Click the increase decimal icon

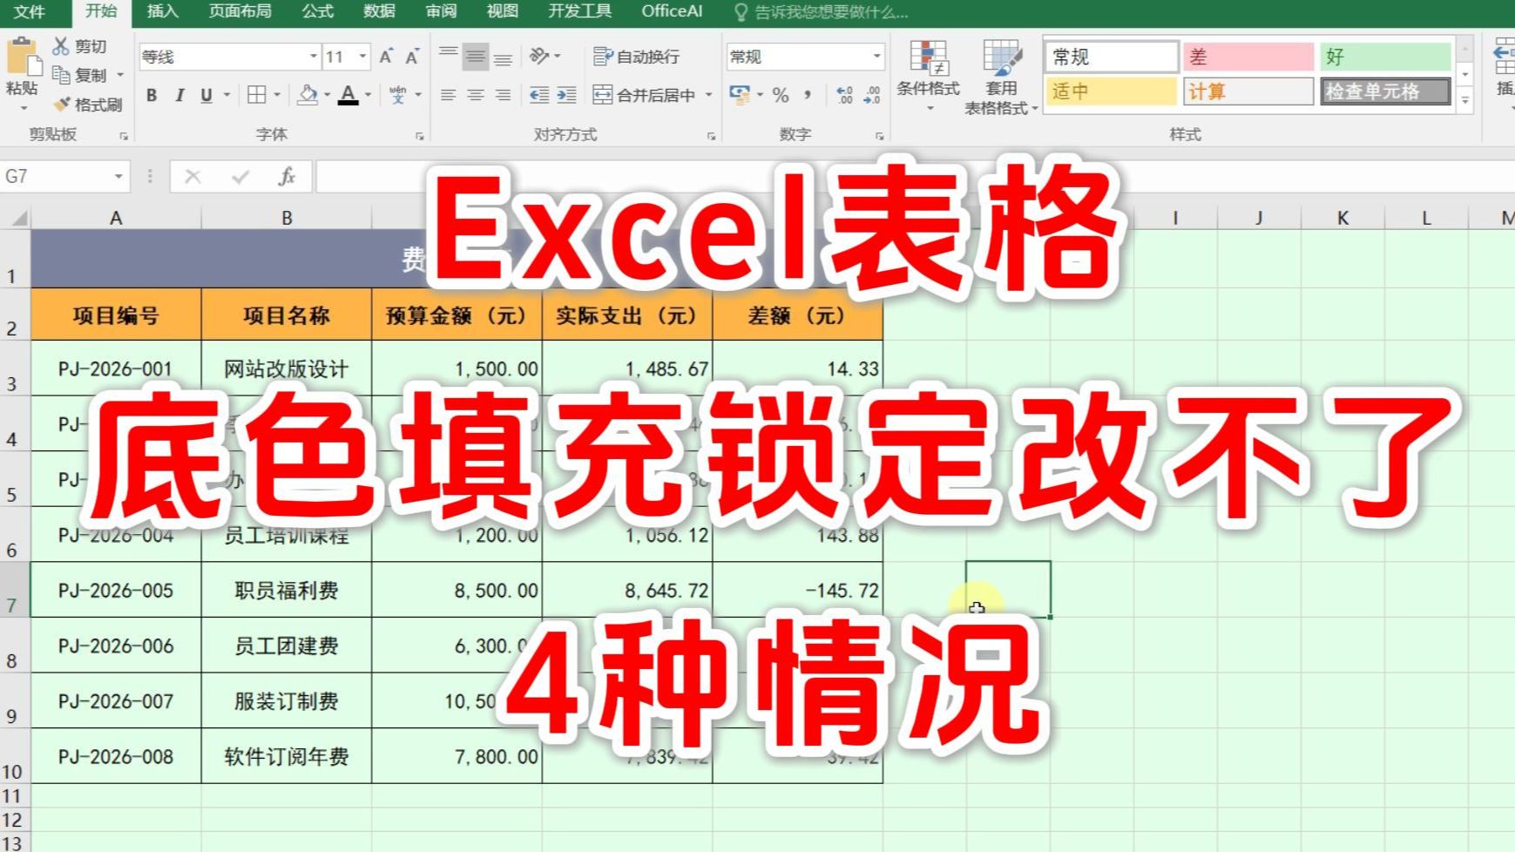click(x=844, y=95)
